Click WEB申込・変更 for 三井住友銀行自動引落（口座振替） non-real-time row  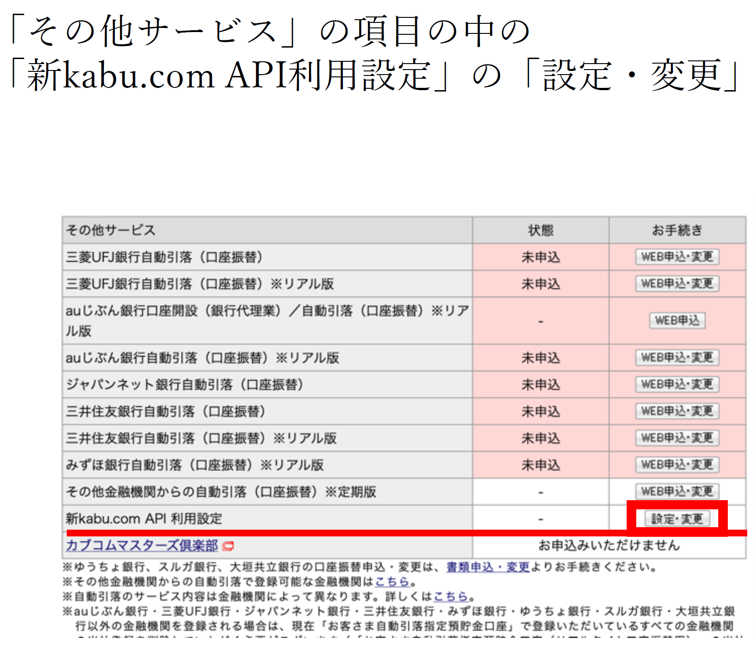pyautogui.click(x=677, y=411)
